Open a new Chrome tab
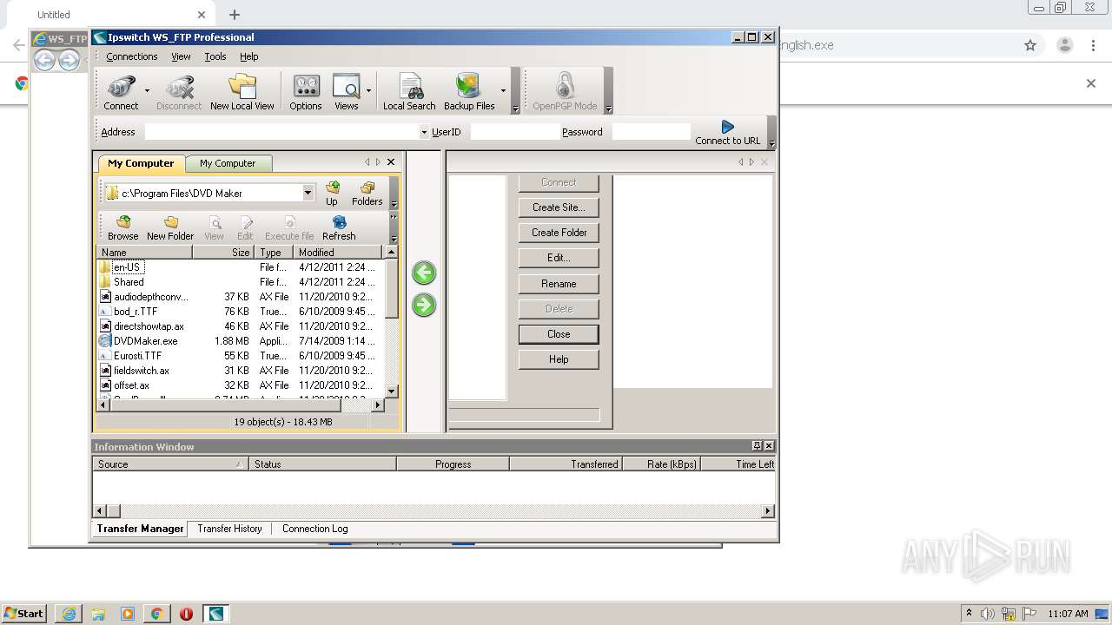The image size is (1112, 625). tap(235, 15)
